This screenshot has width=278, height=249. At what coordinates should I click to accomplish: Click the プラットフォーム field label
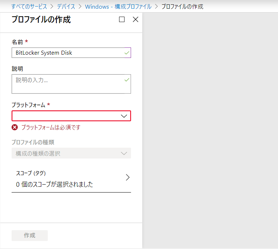[x=29, y=105]
